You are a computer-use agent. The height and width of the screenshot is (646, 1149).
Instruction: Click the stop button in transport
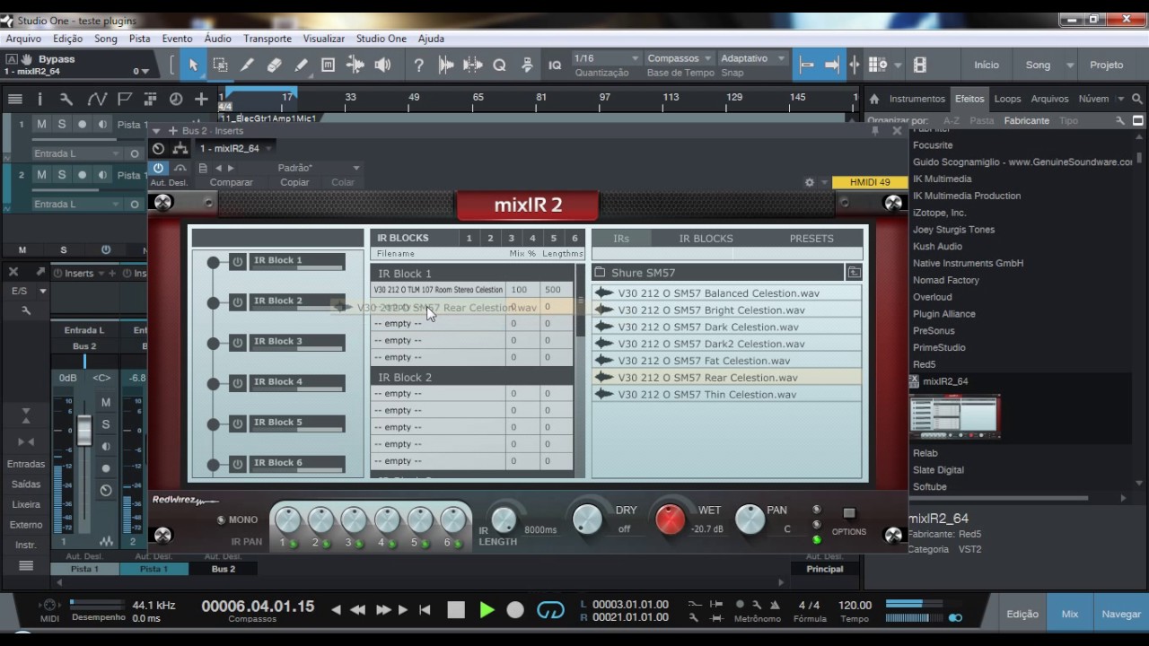point(456,610)
